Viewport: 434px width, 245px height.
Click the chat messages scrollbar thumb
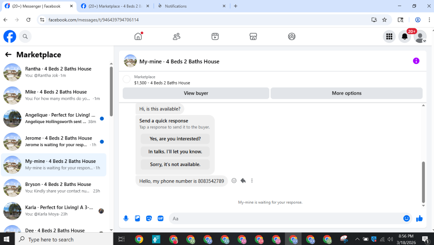(423, 182)
